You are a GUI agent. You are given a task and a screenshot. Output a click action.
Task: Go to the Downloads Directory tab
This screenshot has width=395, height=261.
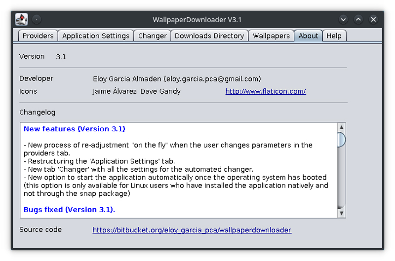pos(209,36)
